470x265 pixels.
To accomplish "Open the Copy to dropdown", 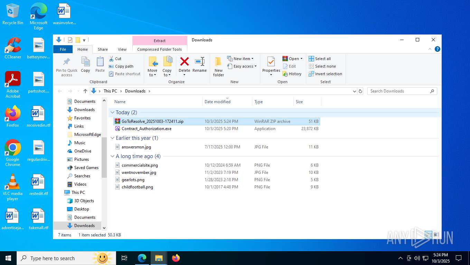I will 167,67.
